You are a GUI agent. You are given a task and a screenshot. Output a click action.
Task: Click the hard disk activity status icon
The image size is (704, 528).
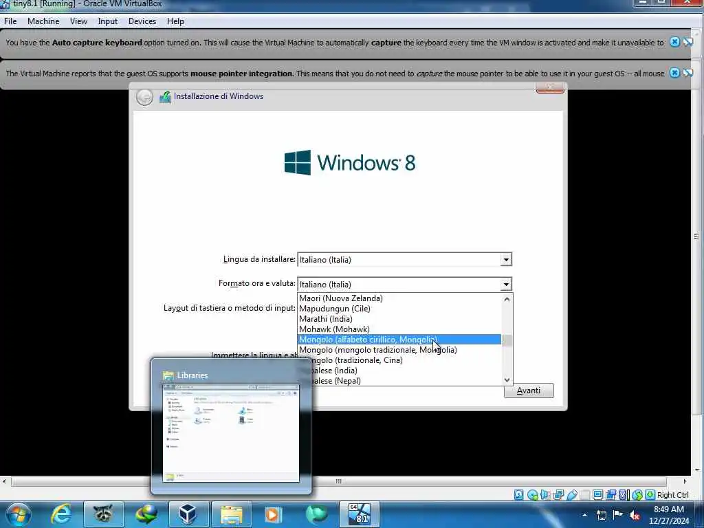(518, 495)
